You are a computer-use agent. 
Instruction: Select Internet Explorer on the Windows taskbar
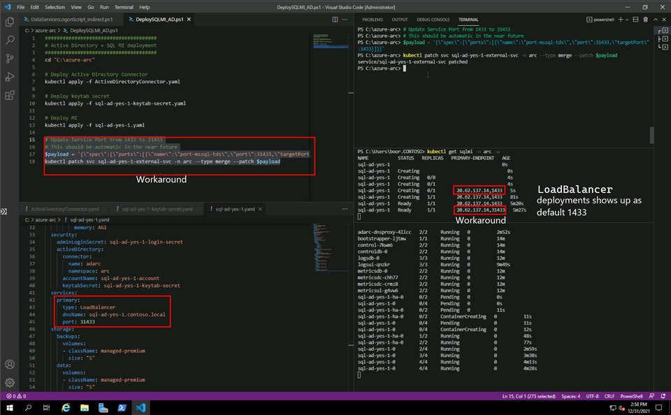(x=67, y=407)
